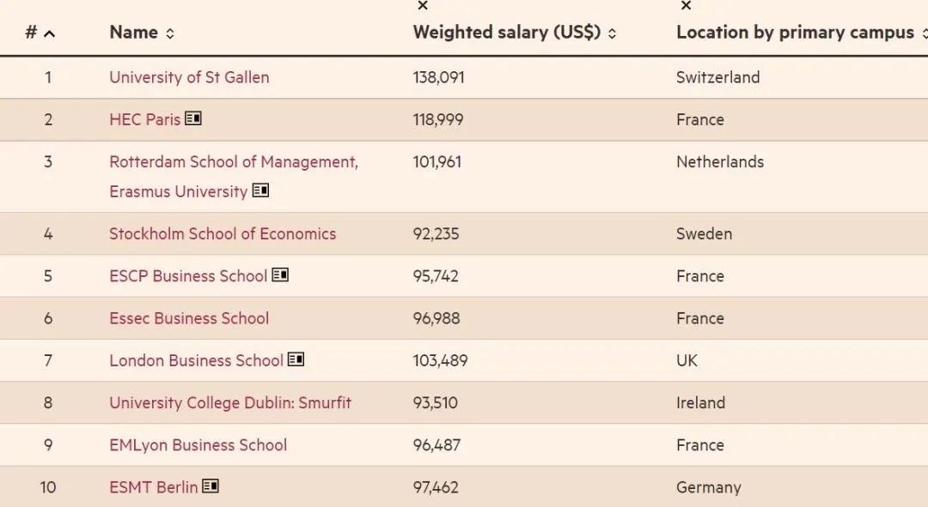This screenshot has width=928, height=507.
Task: Open the profile icon next to London Business School
Action: click(x=295, y=359)
